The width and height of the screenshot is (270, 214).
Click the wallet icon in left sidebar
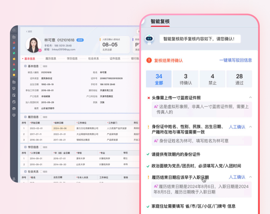14,102
